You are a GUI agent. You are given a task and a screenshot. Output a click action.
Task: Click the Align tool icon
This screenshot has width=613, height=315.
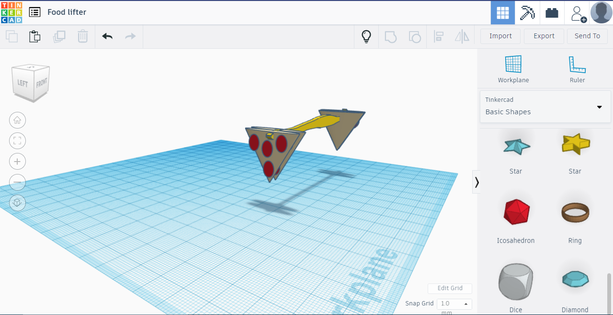click(x=439, y=36)
